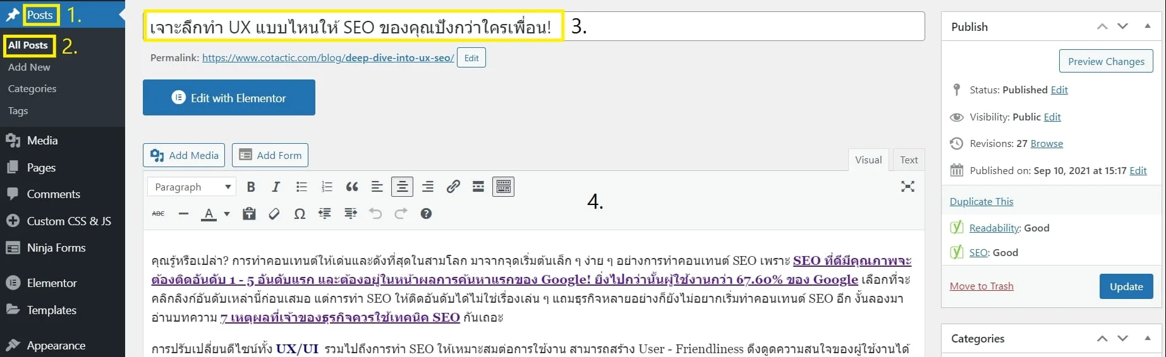Undo the last edit
Image resolution: width=1166 pixels, height=357 pixels.
click(375, 214)
